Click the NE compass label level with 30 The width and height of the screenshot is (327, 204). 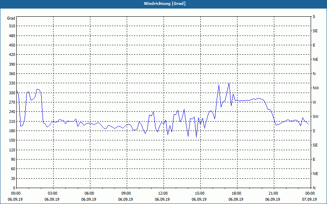[315, 174]
